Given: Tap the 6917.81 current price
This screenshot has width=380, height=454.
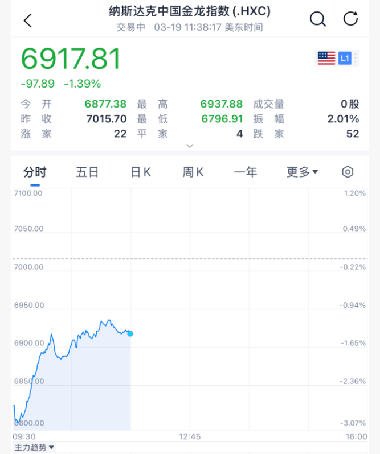Looking at the screenshot, I should point(71,59).
